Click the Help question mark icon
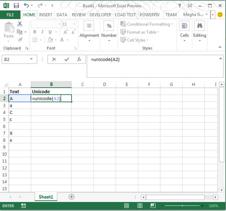The height and width of the screenshot is (211, 226). [x=179, y=6]
